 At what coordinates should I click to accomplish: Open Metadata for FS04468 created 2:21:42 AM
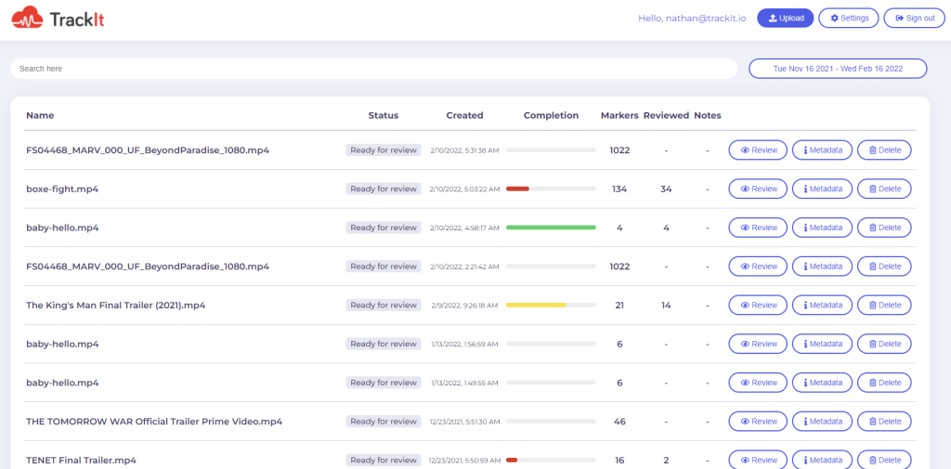(822, 267)
